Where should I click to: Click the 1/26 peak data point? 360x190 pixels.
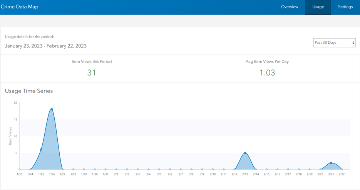52,109
